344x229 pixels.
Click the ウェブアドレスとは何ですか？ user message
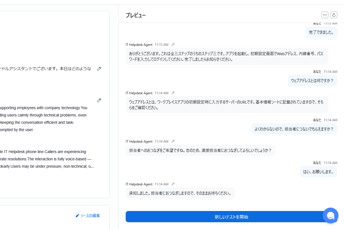[312, 80]
